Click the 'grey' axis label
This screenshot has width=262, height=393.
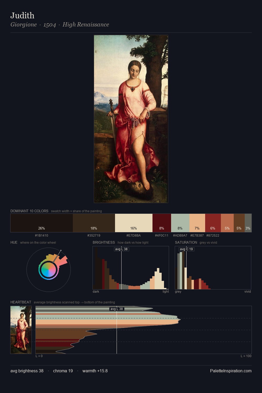178,292
